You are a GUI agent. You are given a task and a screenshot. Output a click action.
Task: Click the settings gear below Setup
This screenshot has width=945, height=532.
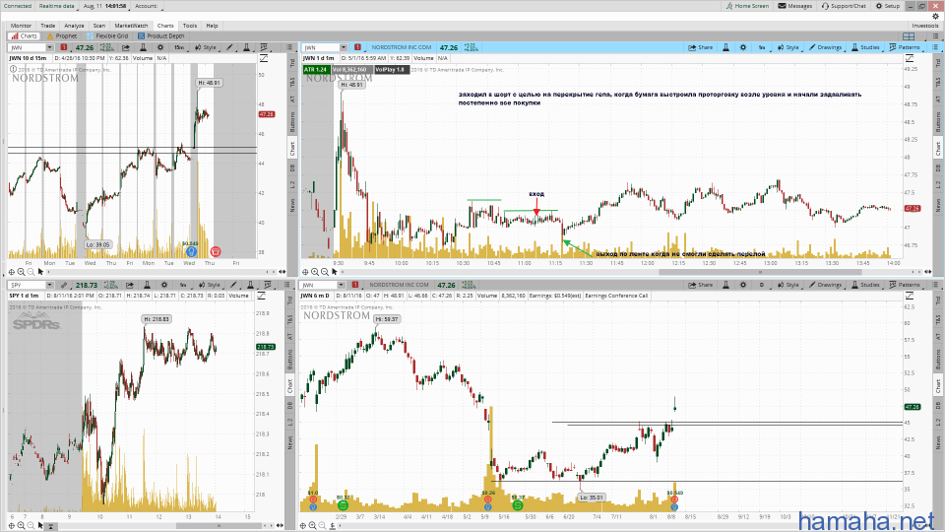coord(935,17)
